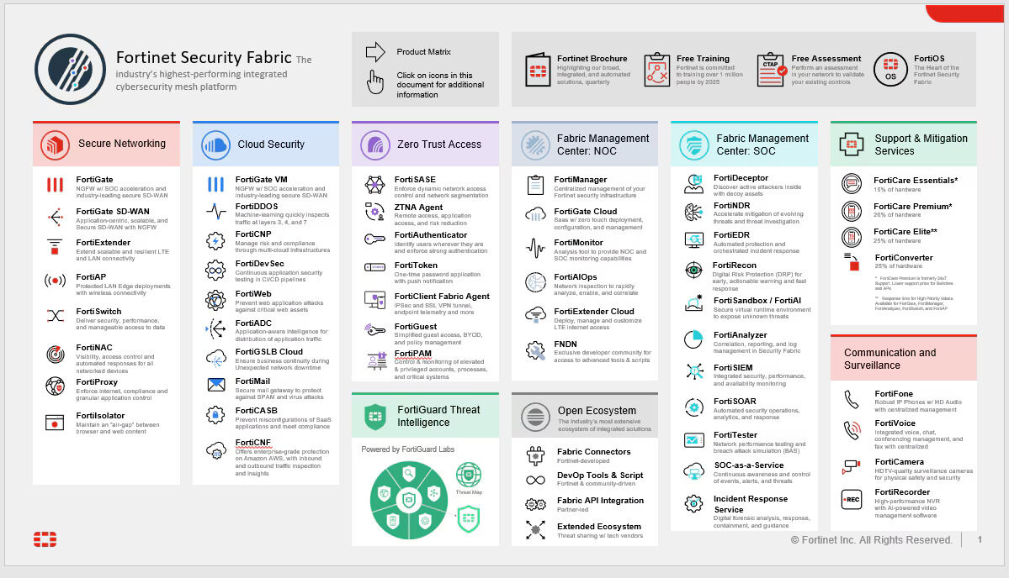Click the Free Assessment CTAP icon

click(x=771, y=70)
